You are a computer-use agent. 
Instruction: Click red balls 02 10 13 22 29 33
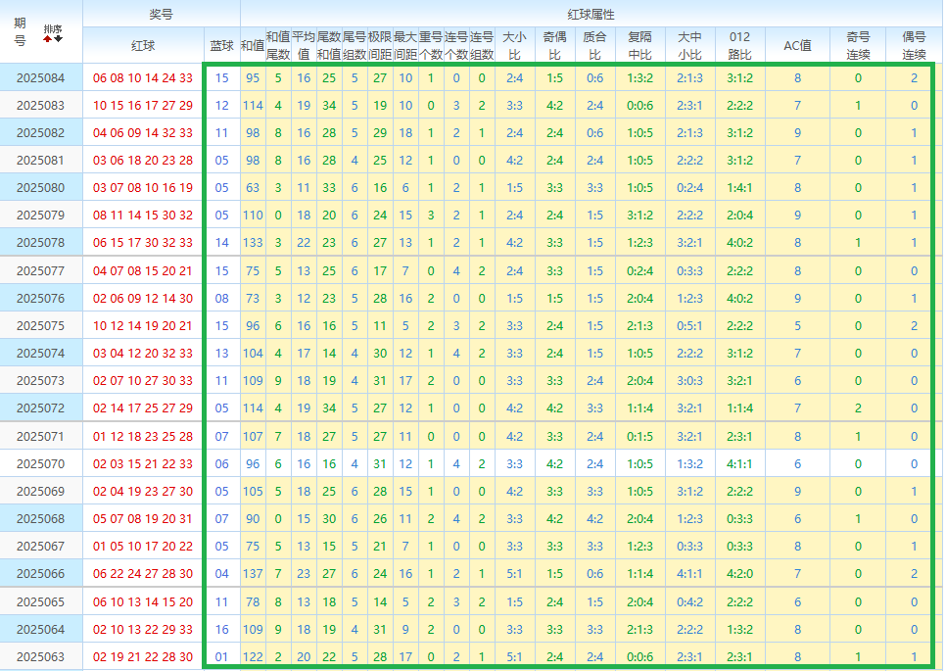pyautogui.click(x=143, y=629)
